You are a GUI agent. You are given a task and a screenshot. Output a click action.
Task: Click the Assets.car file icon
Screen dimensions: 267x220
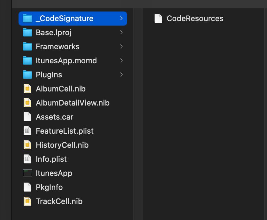pyautogui.click(x=27, y=117)
